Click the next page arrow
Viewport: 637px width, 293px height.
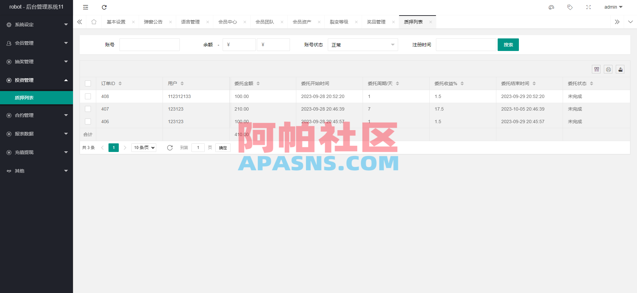pos(125,148)
